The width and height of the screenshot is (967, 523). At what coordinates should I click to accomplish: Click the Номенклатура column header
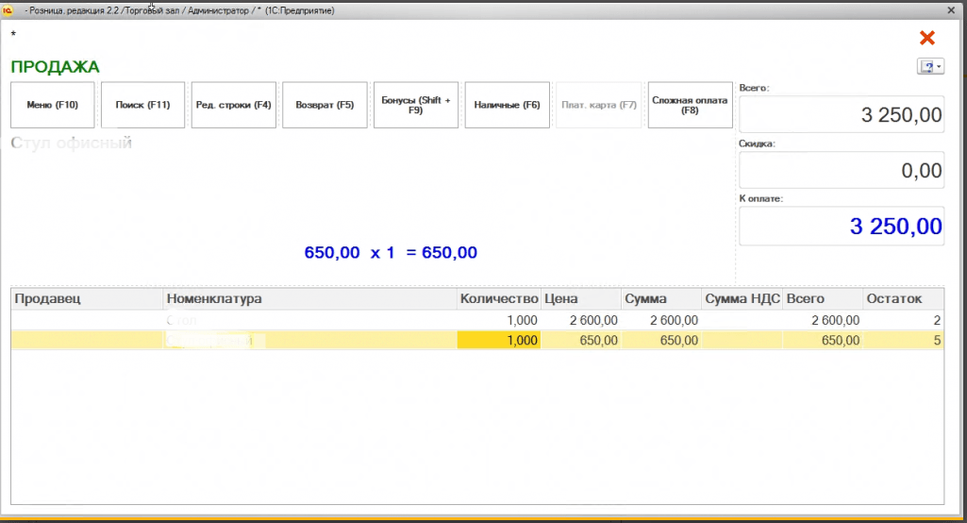[309, 299]
